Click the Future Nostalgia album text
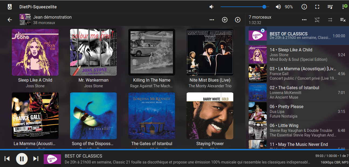The width and height of the screenshot is (349, 167). (283, 116)
